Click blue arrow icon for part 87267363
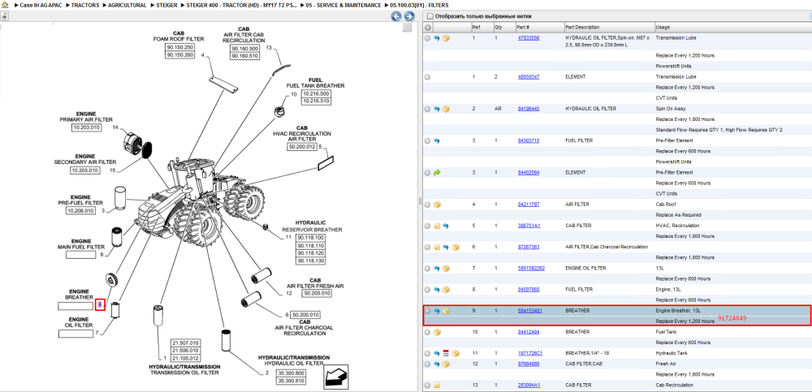This screenshot has height=392, width=812. (x=446, y=247)
